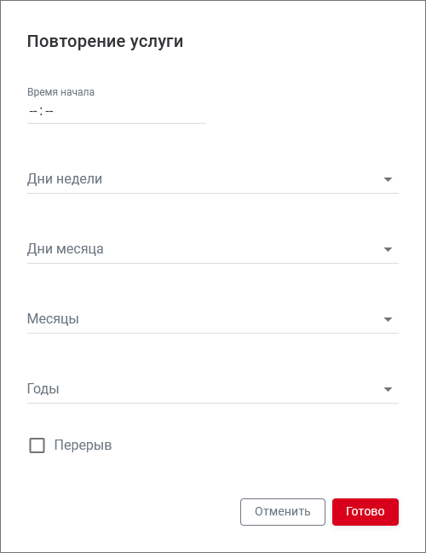This screenshot has width=426, height=553.
Task: Click the Дни месяца dropdown arrow icon
Action: [x=388, y=249]
